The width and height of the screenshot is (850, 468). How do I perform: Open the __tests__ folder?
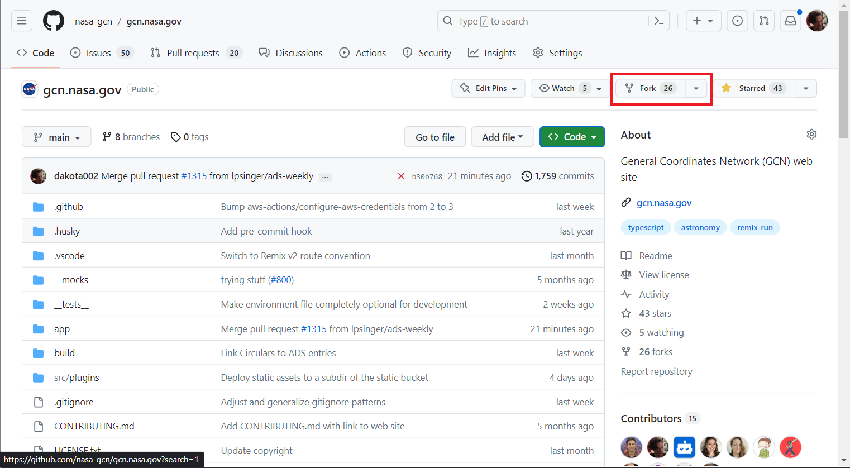point(71,304)
